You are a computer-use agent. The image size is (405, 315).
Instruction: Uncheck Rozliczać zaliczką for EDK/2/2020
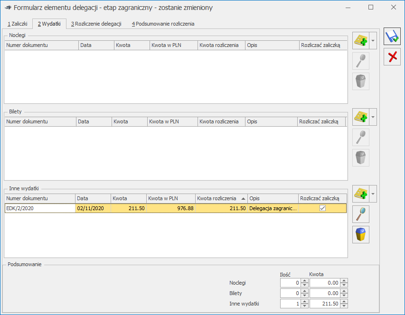point(322,208)
